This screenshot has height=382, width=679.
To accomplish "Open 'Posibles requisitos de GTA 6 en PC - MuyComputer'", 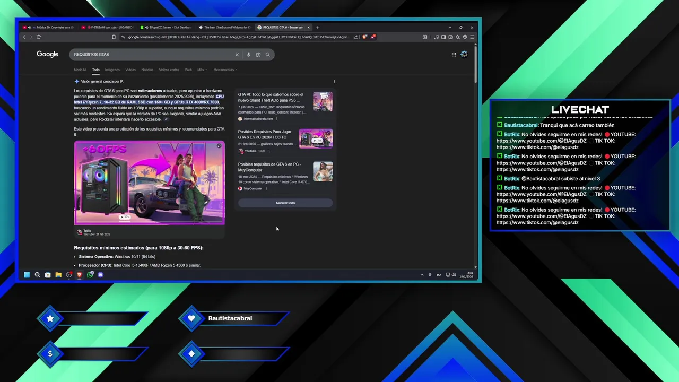I will 271,167.
